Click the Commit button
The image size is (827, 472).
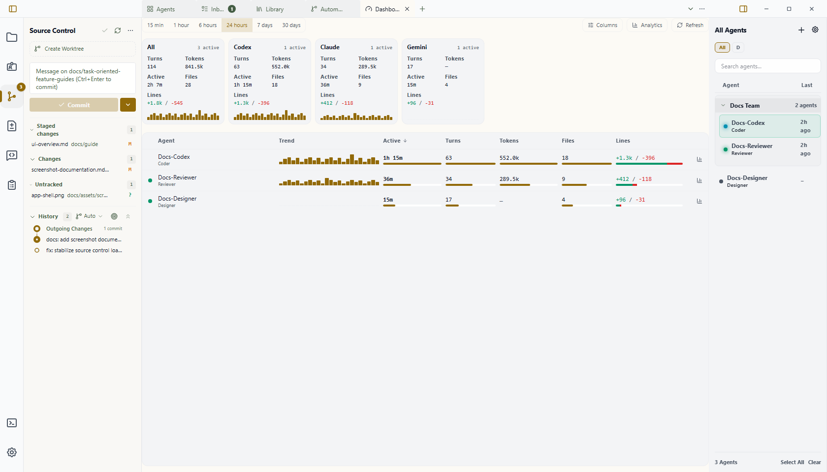point(74,105)
